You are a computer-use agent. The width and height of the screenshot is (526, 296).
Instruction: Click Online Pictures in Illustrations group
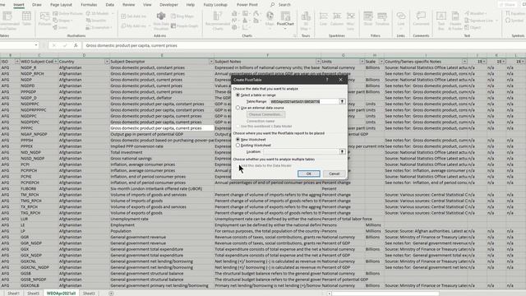pyautogui.click(x=68, y=13)
